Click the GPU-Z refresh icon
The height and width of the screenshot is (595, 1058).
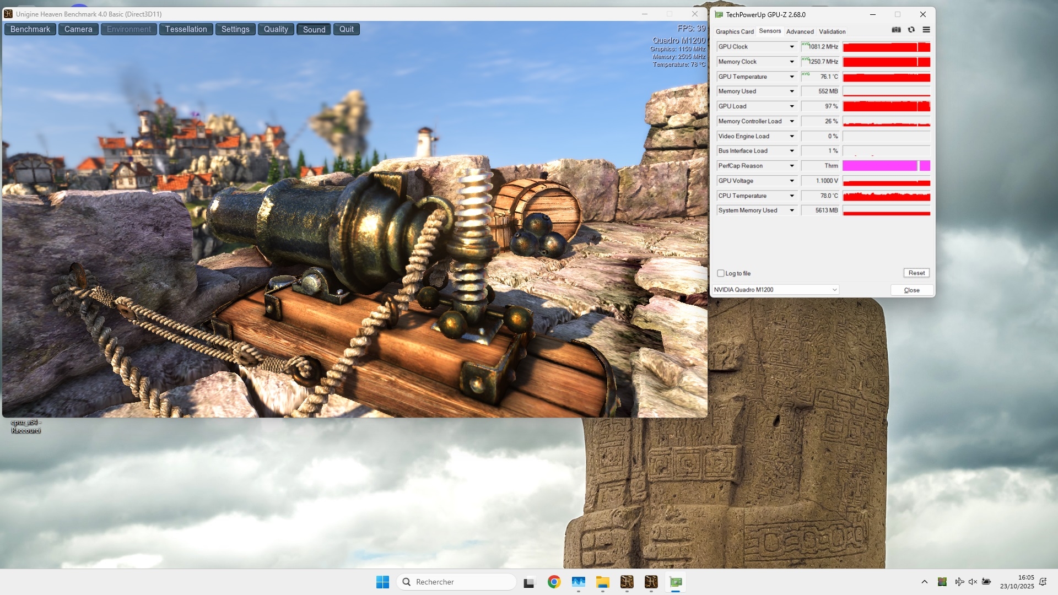tap(911, 30)
